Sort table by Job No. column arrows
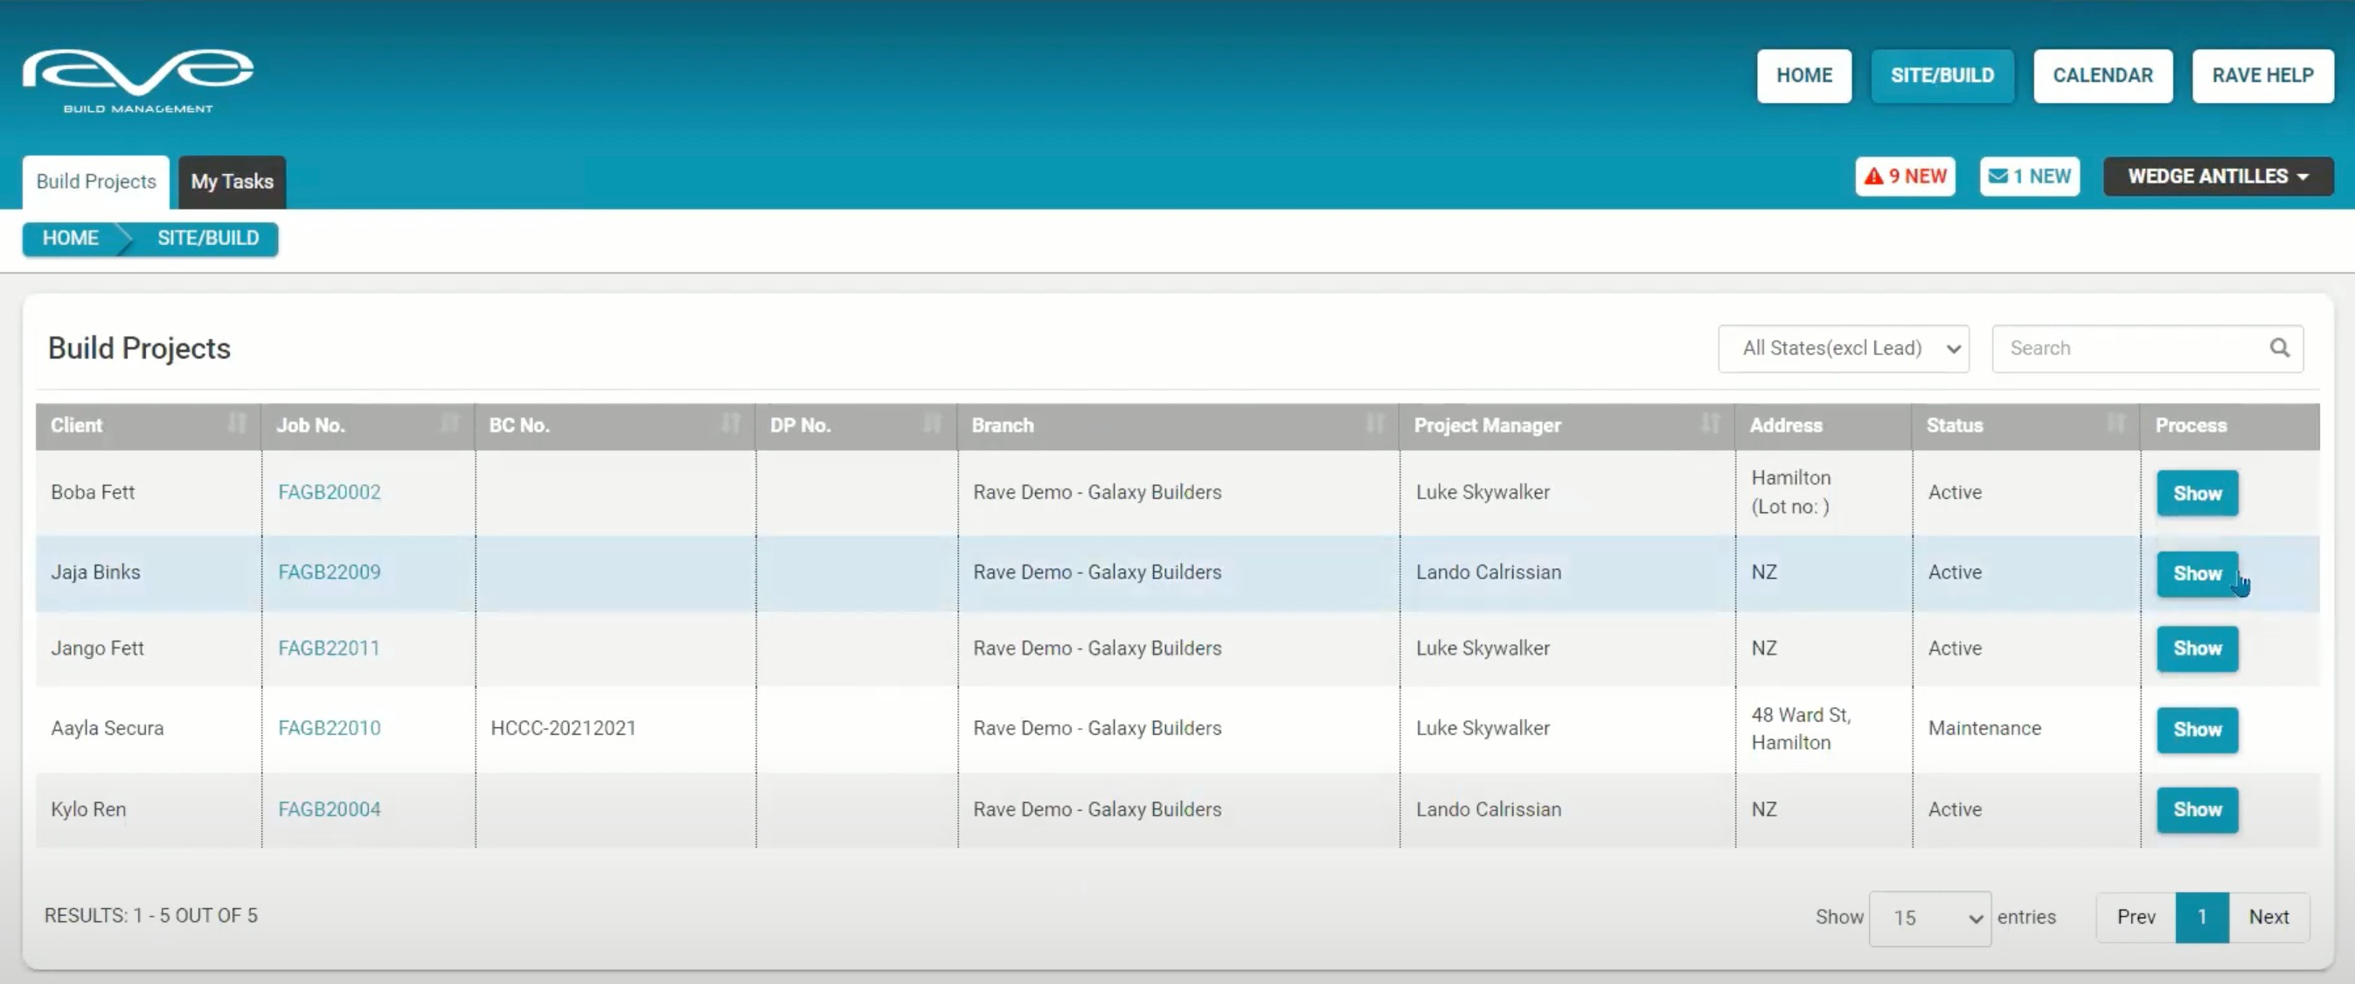 [450, 424]
